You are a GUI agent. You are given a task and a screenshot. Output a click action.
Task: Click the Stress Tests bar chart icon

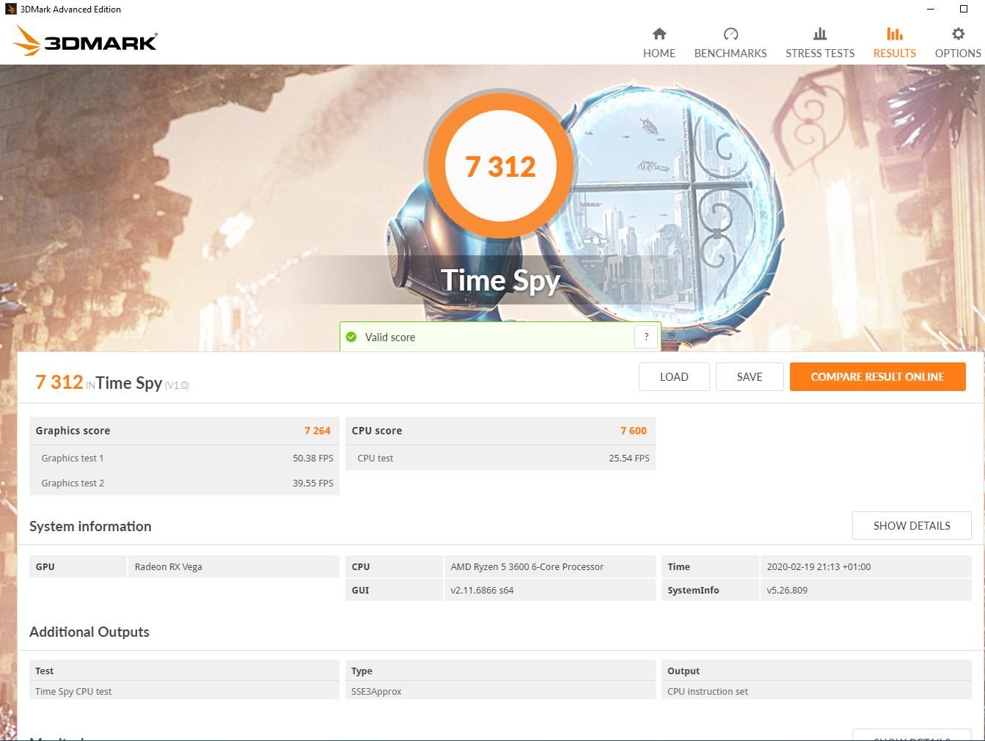point(820,34)
